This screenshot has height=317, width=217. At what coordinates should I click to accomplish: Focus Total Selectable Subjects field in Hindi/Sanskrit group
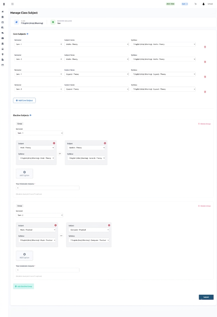click(48, 188)
